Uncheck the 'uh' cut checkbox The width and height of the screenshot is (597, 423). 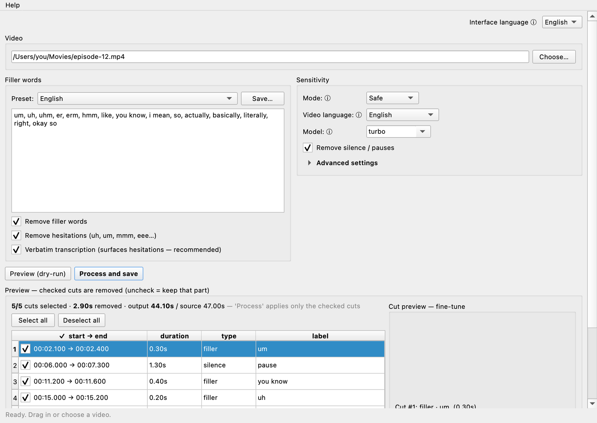(x=25, y=398)
